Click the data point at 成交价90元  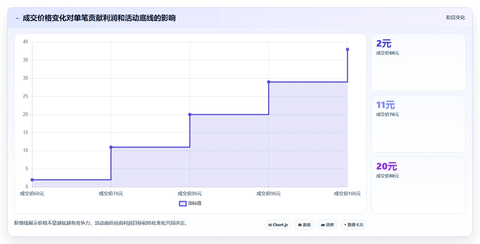coord(268,82)
